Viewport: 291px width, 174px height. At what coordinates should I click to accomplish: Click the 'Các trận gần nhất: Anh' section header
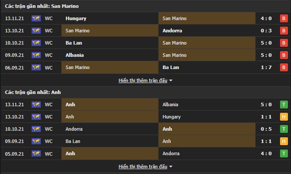tap(33, 92)
